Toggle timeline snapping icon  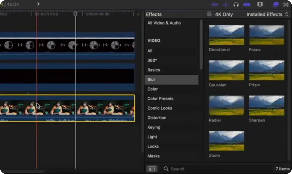[x=247, y=4]
